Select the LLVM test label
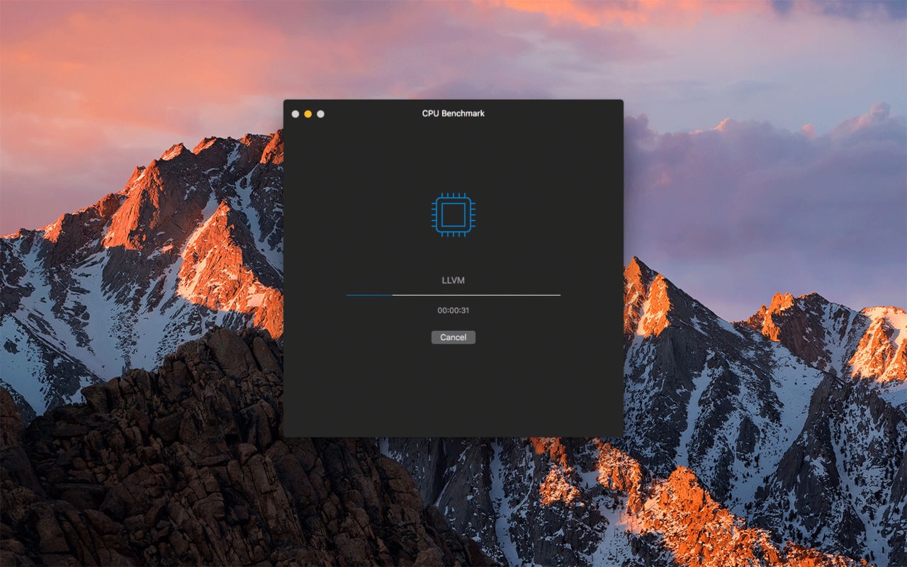The width and height of the screenshot is (907, 567). [x=453, y=281]
